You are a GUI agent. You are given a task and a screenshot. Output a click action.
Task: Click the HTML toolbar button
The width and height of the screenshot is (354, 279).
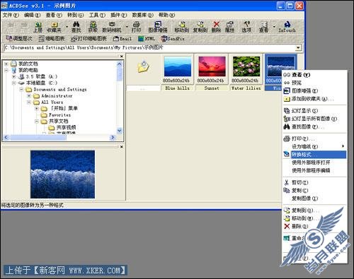tap(147, 38)
